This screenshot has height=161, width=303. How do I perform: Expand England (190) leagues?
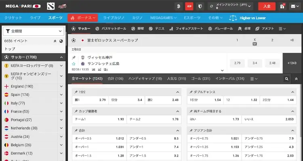[61, 87]
